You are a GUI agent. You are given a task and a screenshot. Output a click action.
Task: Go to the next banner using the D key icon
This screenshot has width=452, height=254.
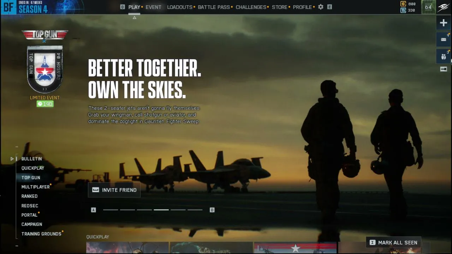pos(212,210)
